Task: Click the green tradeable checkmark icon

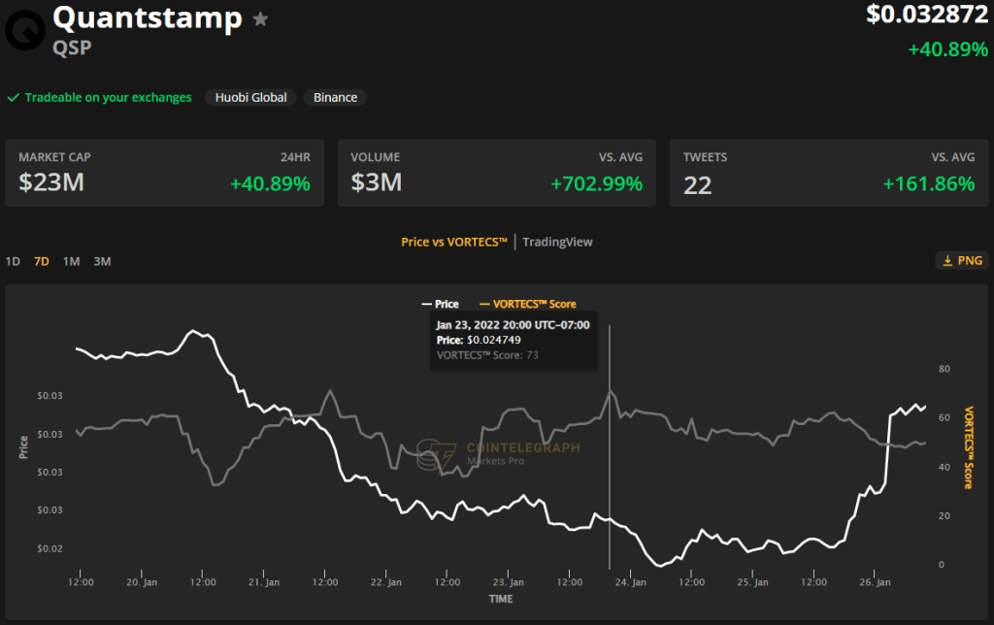Action: pos(14,98)
